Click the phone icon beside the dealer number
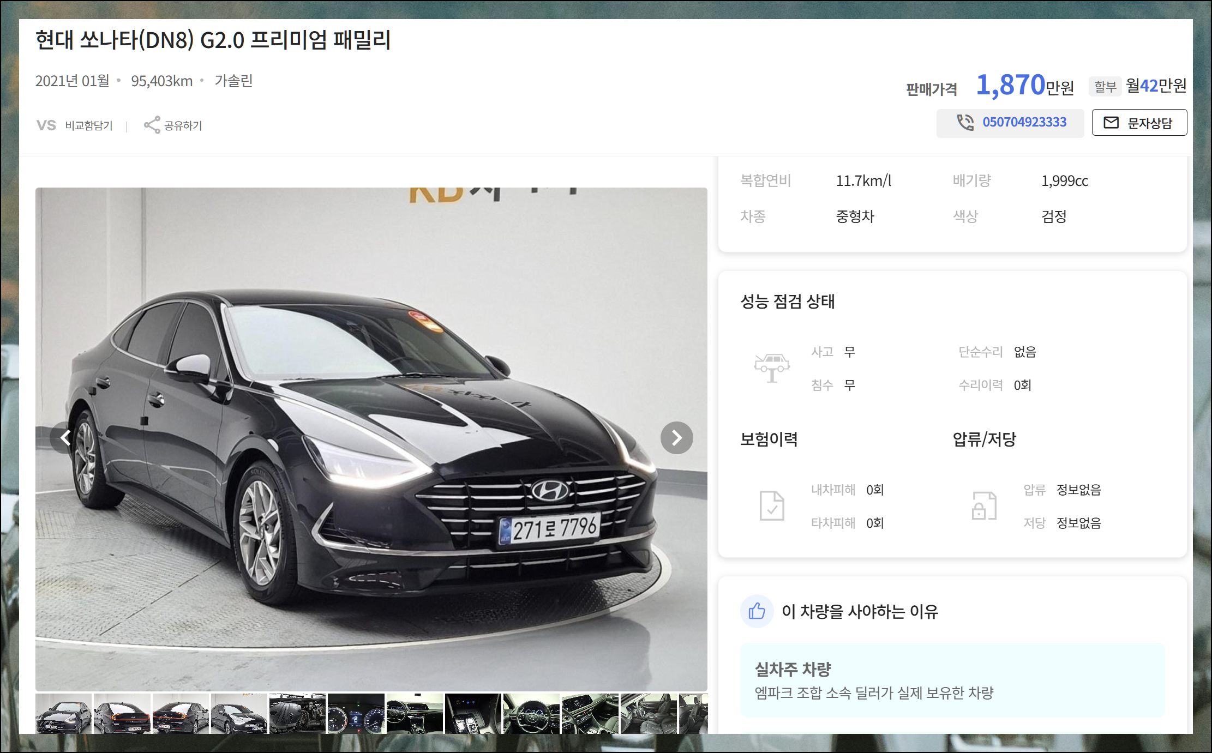Viewport: 1212px width, 753px height. [x=965, y=122]
